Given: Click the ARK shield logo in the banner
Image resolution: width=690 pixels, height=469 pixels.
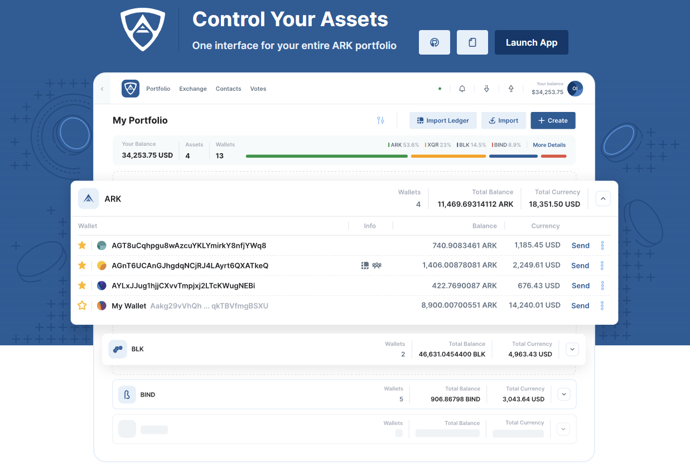Looking at the screenshot, I should point(143,30).
